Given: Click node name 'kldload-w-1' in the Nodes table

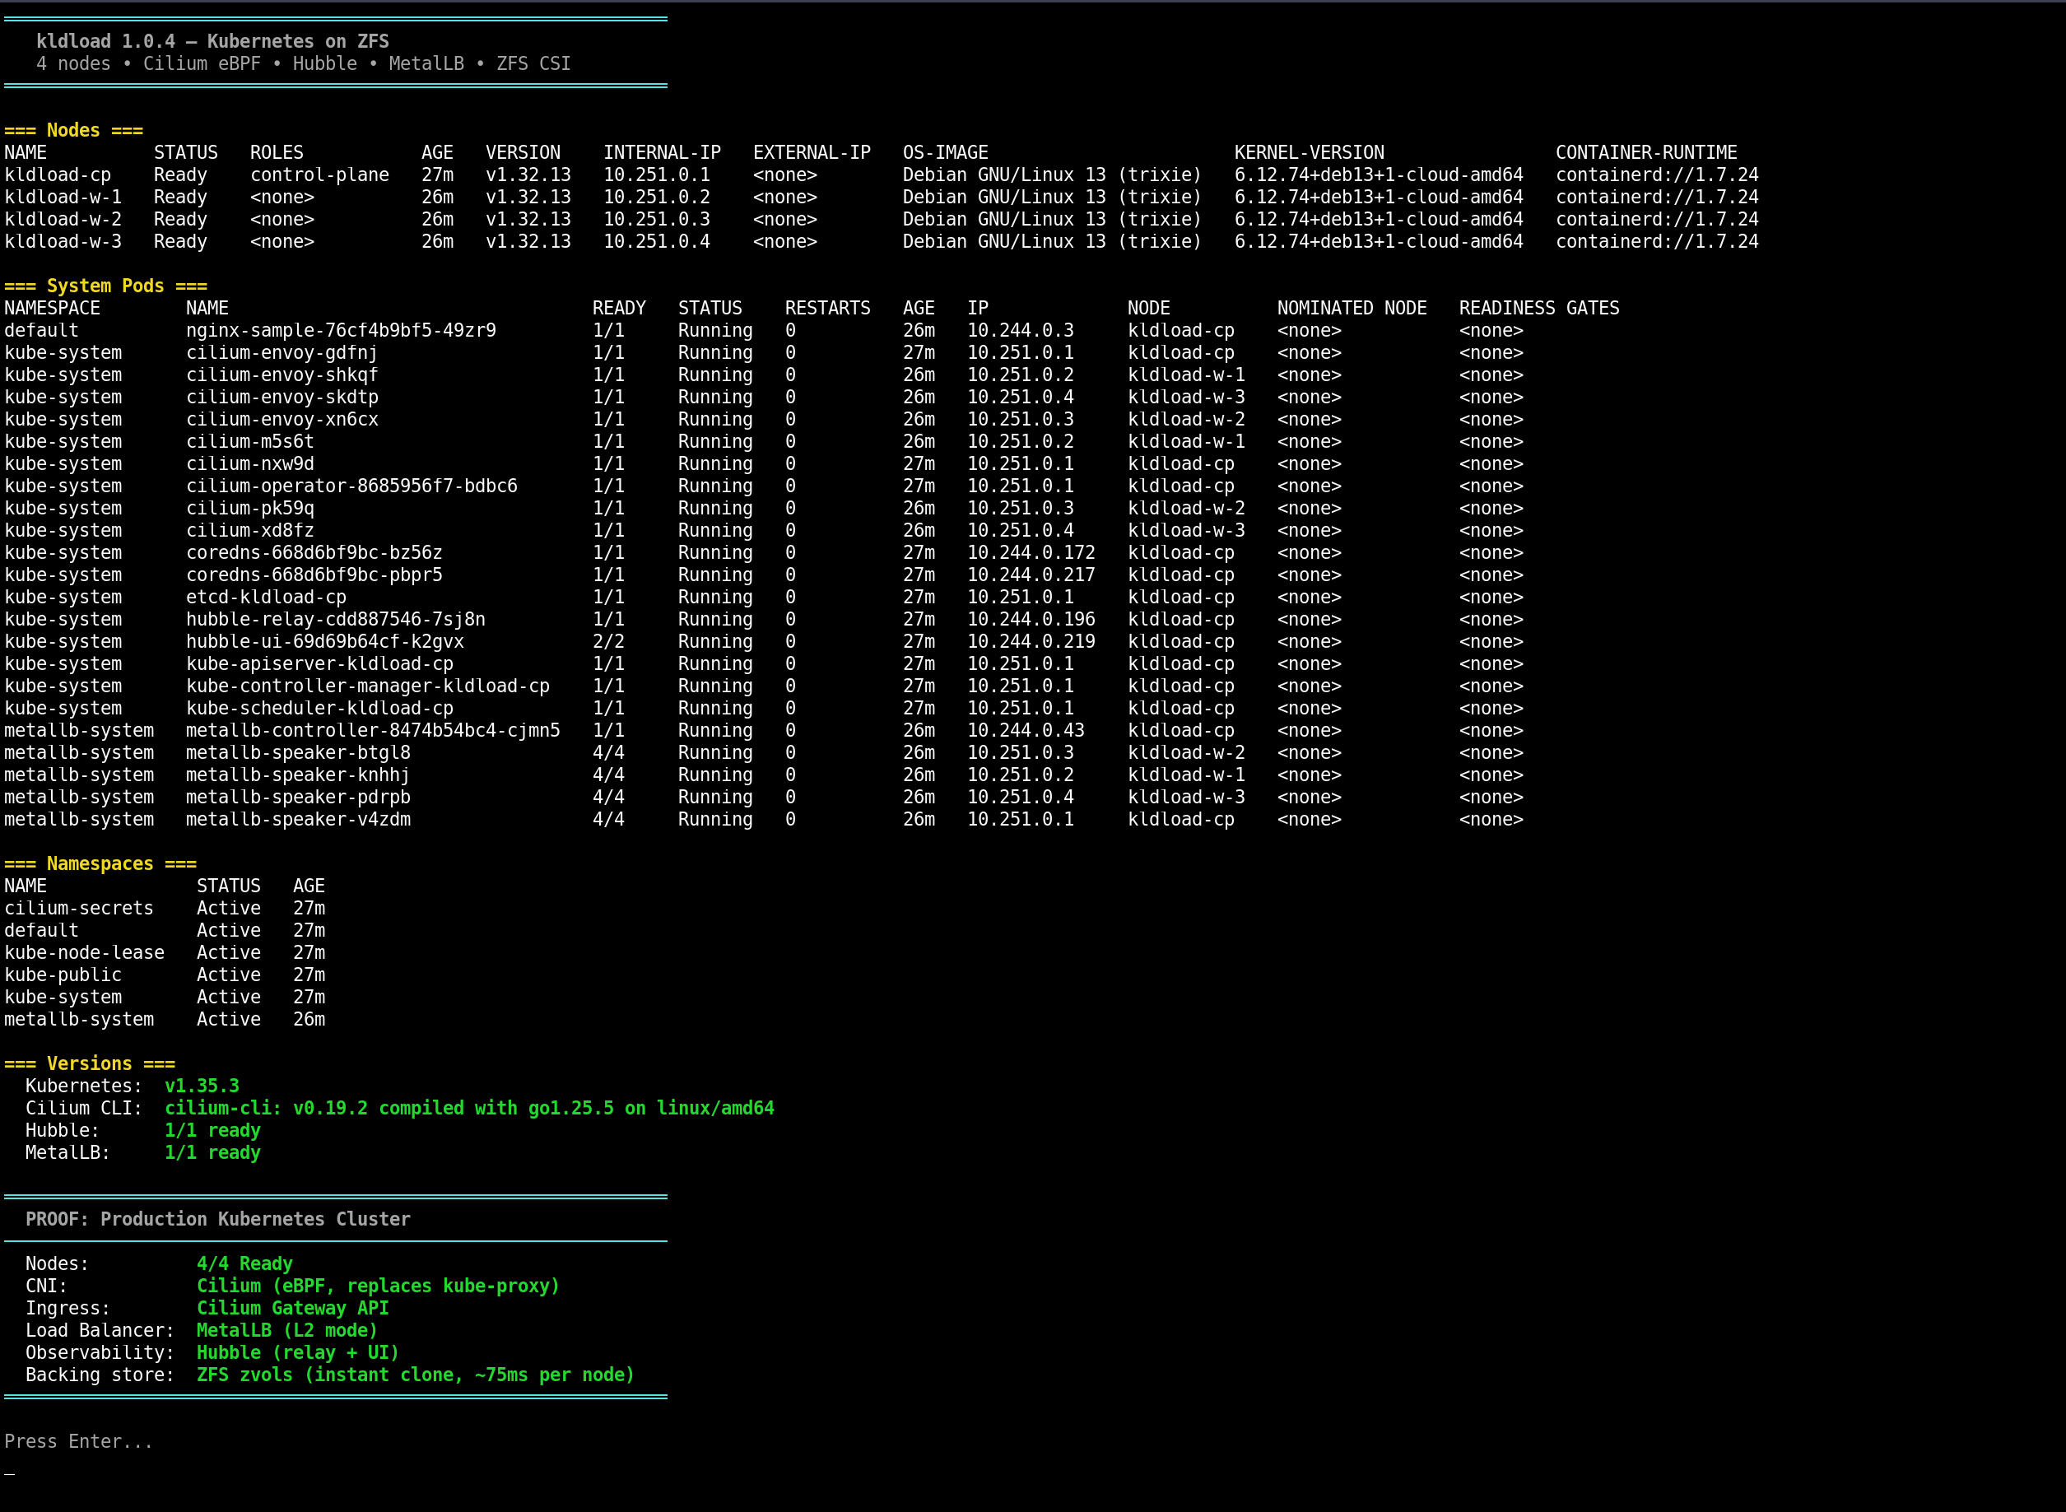Looking at the screenshot, I should [x=63, y=197].
